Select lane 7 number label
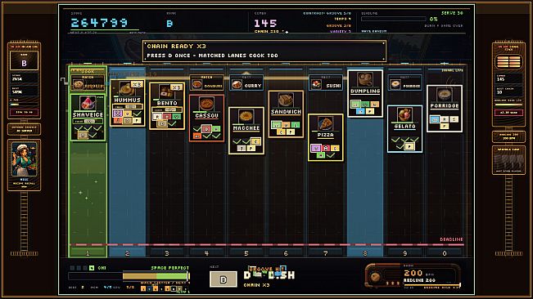The height and width of the screenshot is (299, 533). (326, 253)
